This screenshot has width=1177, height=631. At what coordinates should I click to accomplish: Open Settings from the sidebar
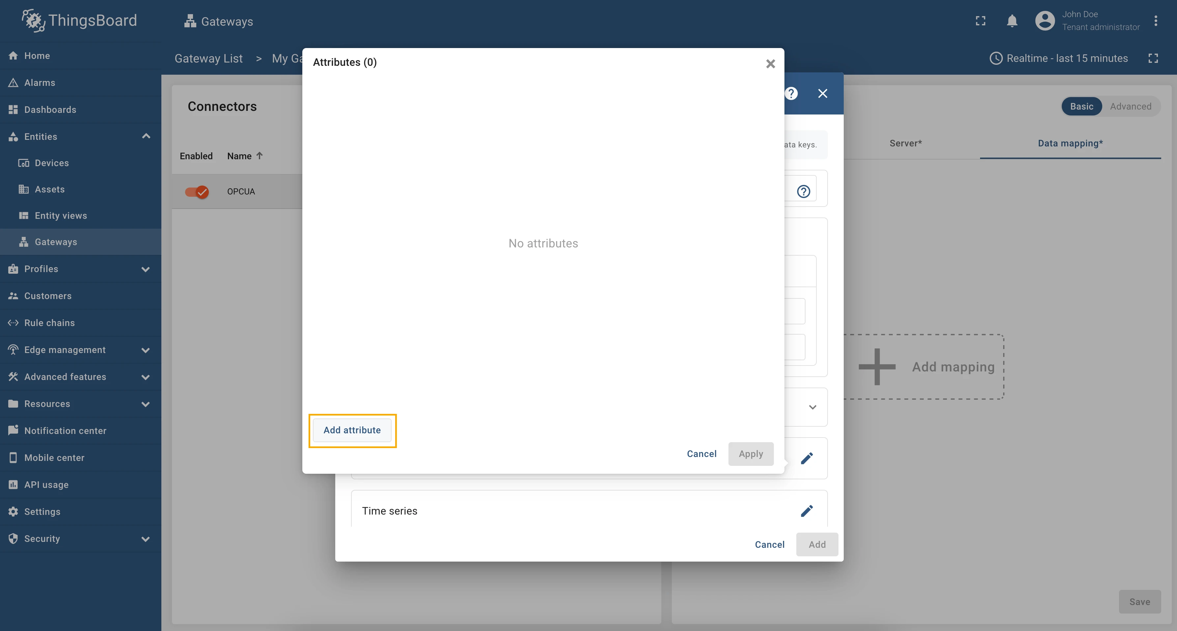click(x=80, y=511)
